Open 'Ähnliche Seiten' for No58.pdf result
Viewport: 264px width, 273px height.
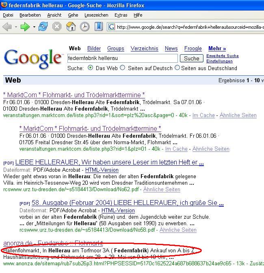click(x=178, y=230)
